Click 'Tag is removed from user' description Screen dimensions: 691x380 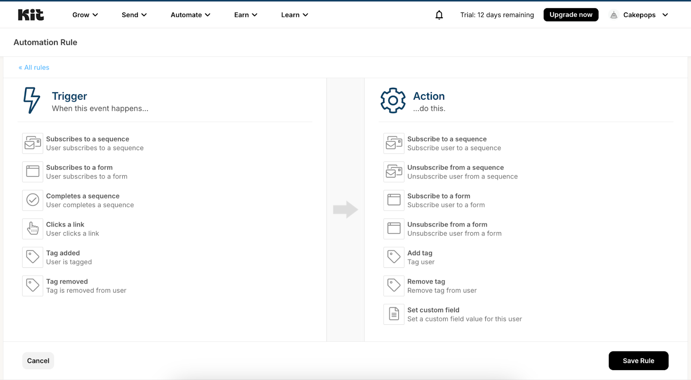pos(86,290)
